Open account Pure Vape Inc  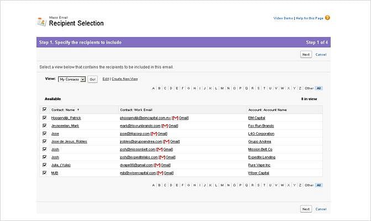click(x=259, y=165)
